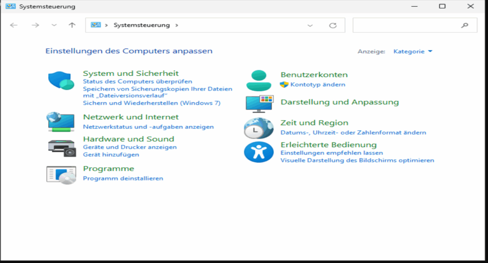488x263 pixels.
Task: Click Netzwerkstatus und -aufgaben anzeigen
Action: click(148, 127)
